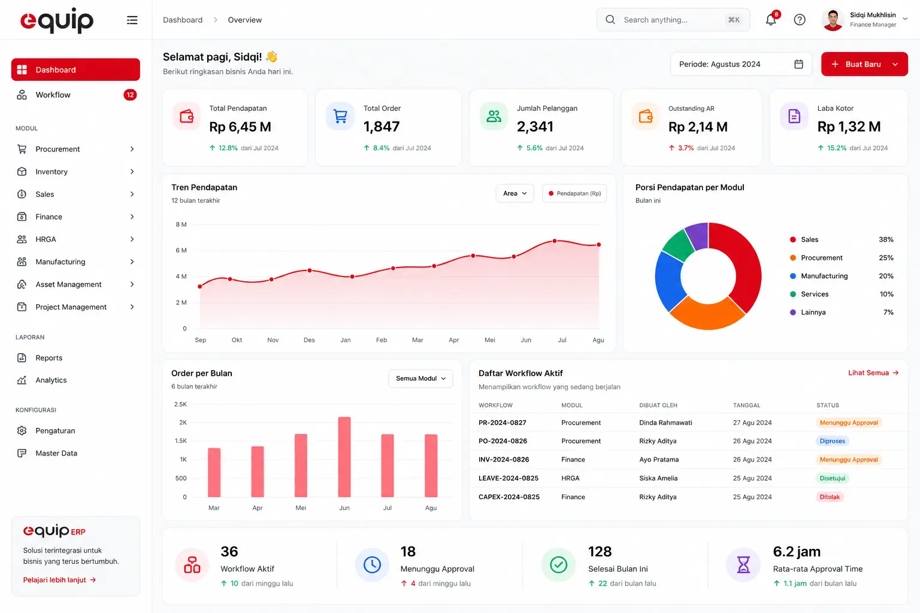This screenshot has height=613, width=920.
Task: Click the Sales icon in sidebar
Action: (x=22, y=194)
